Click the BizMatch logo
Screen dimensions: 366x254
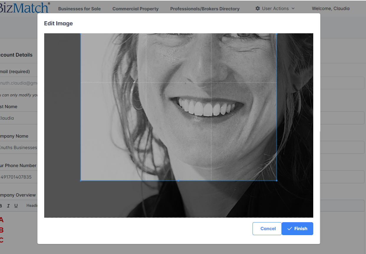click(x=24, y=8)
